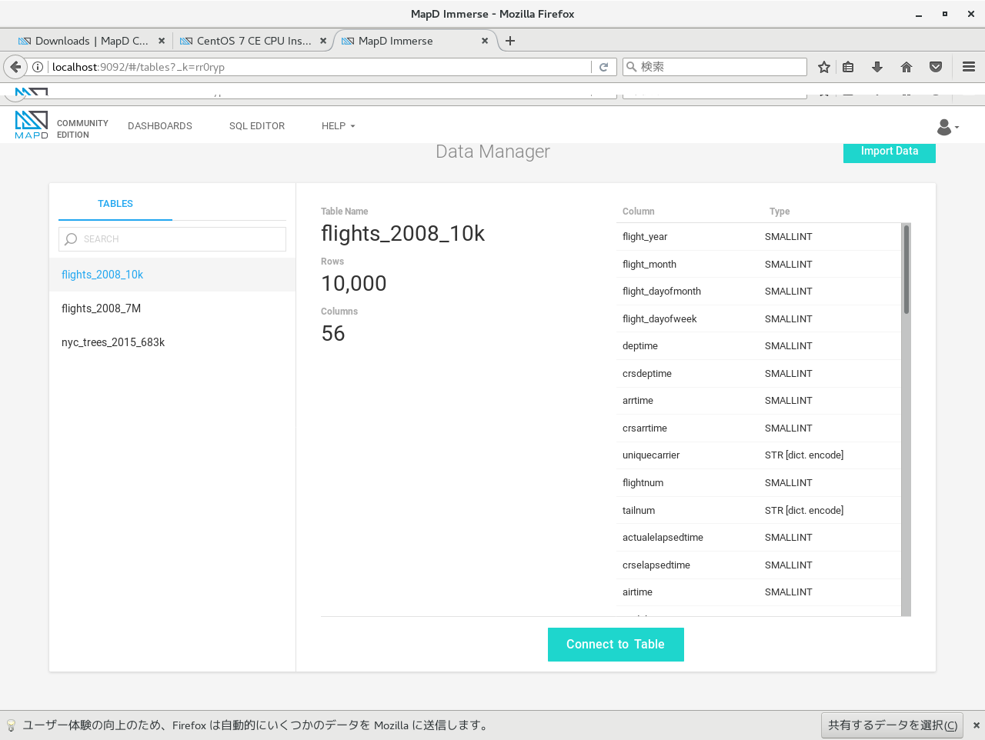Select the TABLES tab

[115, 204]
